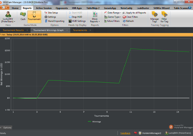Open the Settings gear option
Viewport: 193px width, 136px height.
50,17
